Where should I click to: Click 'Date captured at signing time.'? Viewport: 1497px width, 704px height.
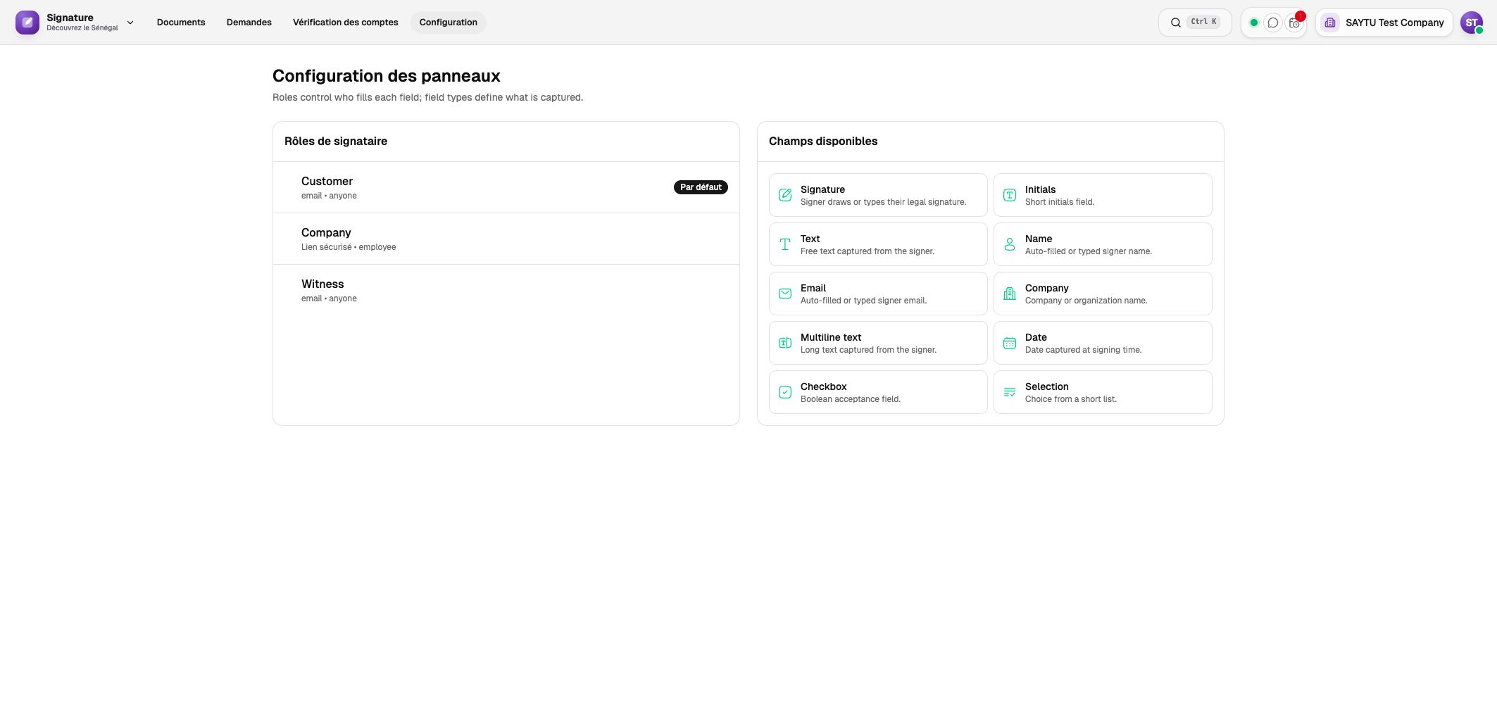[x=1084, y=350]
